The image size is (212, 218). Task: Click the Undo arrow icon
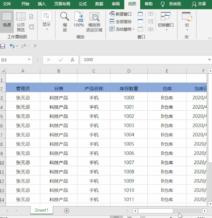click(12, 46)
